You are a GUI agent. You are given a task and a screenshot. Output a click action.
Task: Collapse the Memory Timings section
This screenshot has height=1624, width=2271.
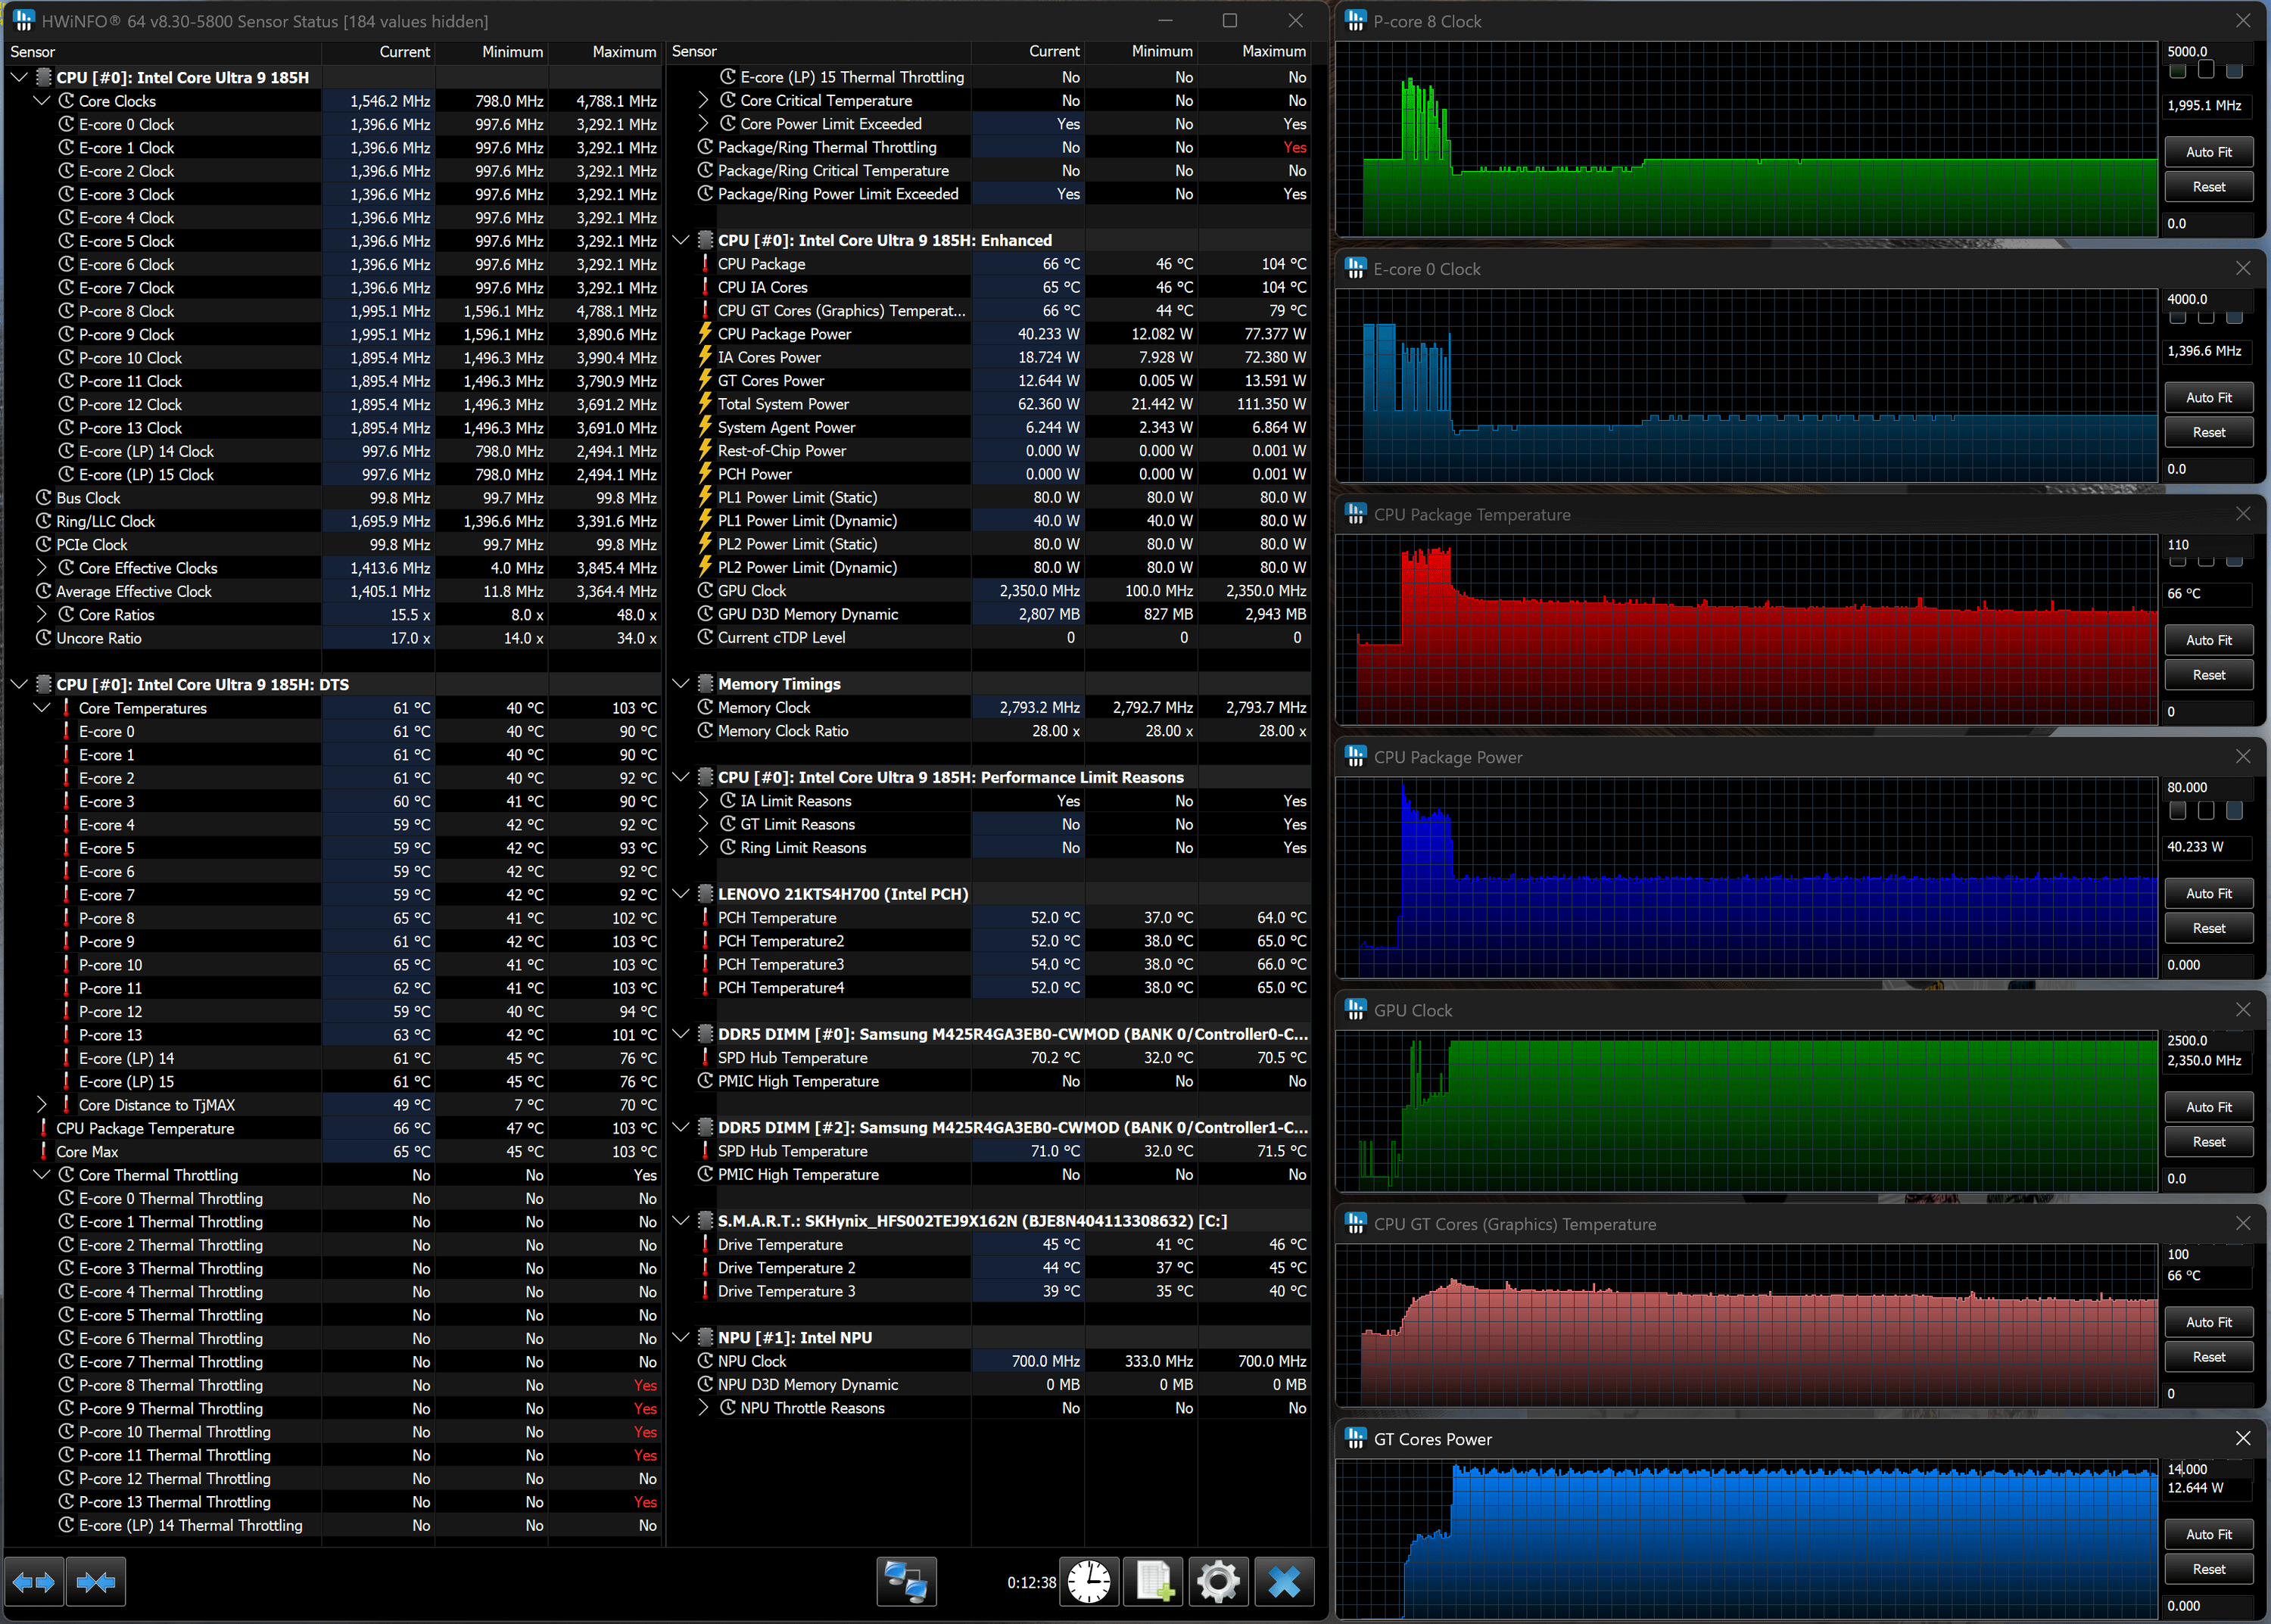[681, 684]
